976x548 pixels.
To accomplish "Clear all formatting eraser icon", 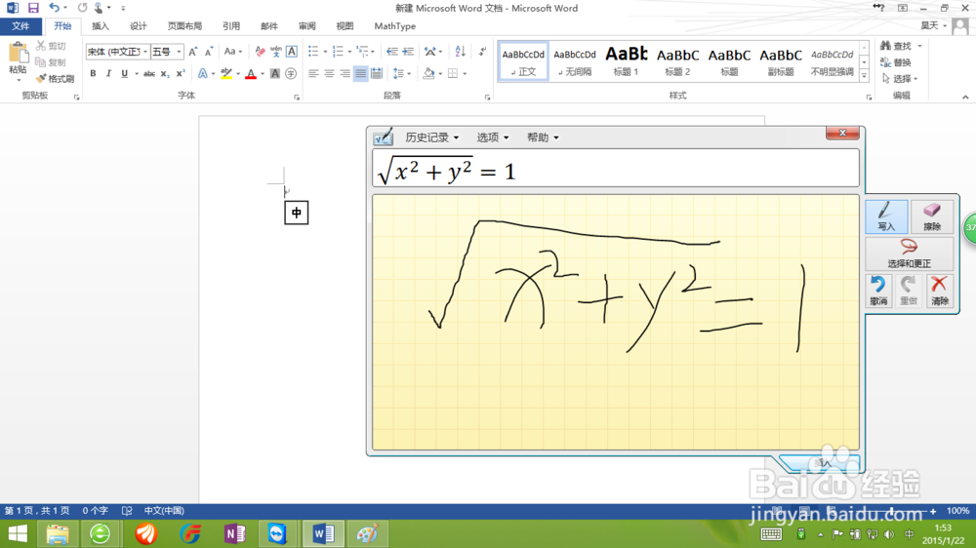I will (x=260, y=52).
